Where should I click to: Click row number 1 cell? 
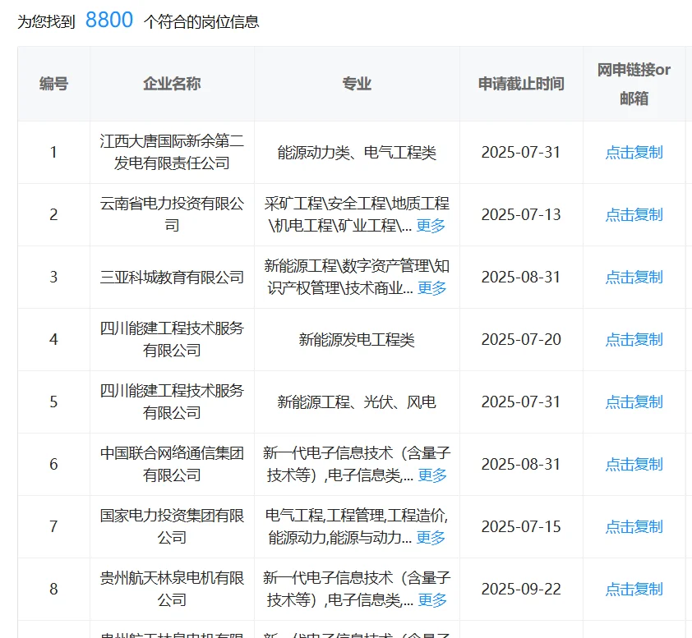[53, 153]
